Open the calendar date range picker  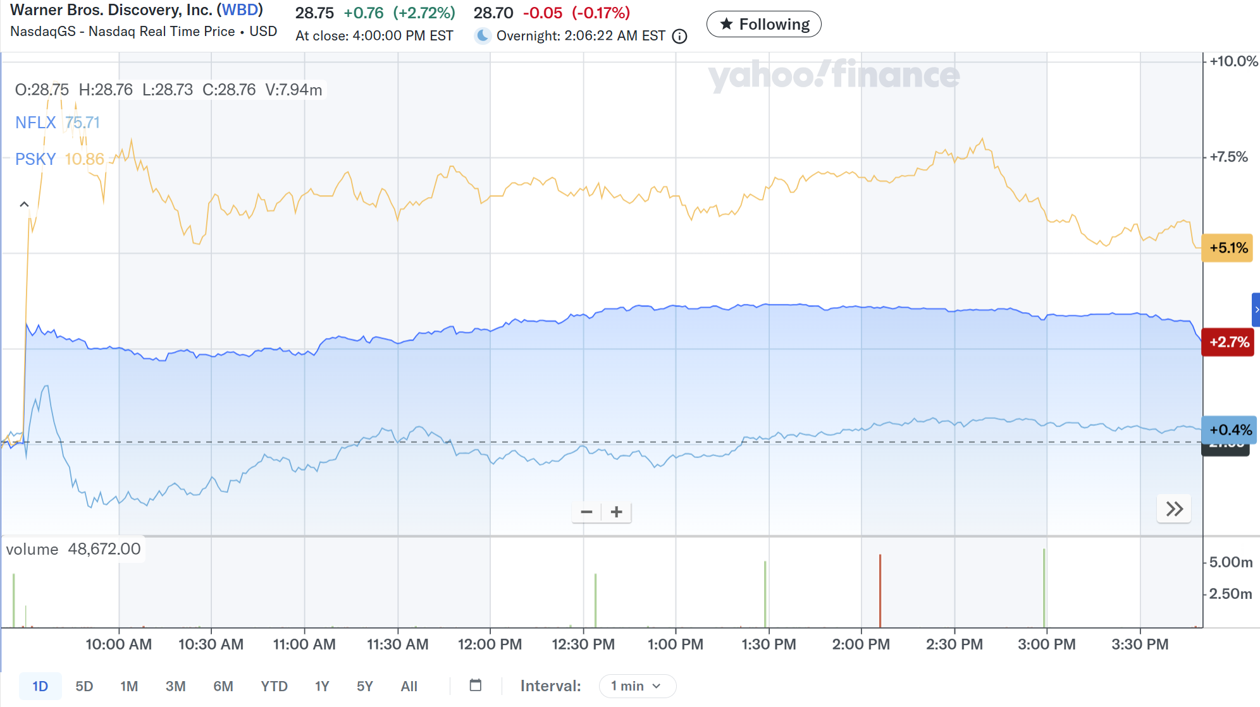[x=476, y=686]
